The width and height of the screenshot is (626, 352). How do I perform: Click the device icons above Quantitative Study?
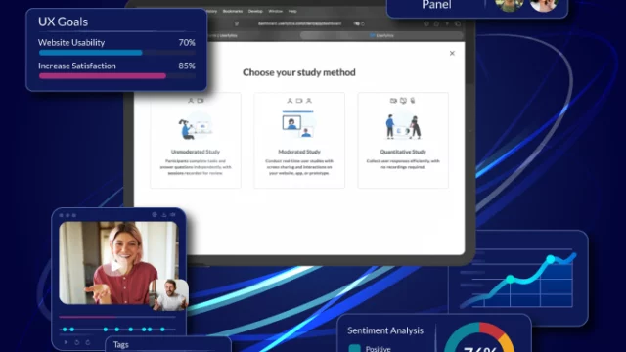tap(403, 101)
